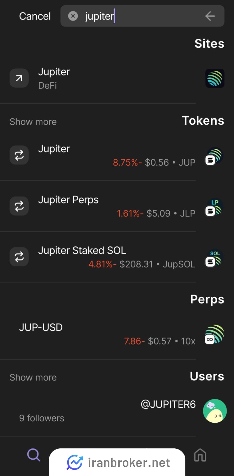Tap swap icon beside Jupiter Perps

pyautogui.click(x=19, y=206)
